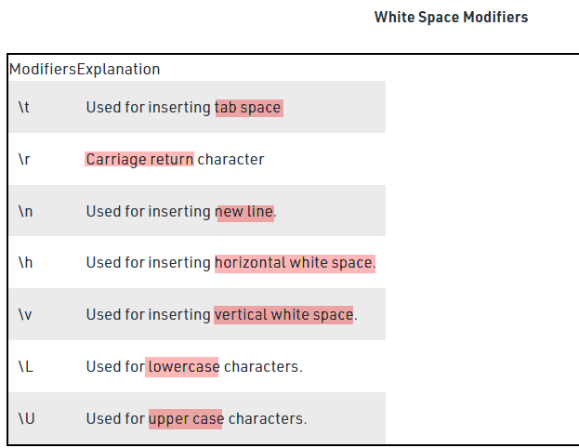This screenshot has width=579, height=448.
Task: Click the highlighted "vertical white space" text
Action: click(283, 314)
